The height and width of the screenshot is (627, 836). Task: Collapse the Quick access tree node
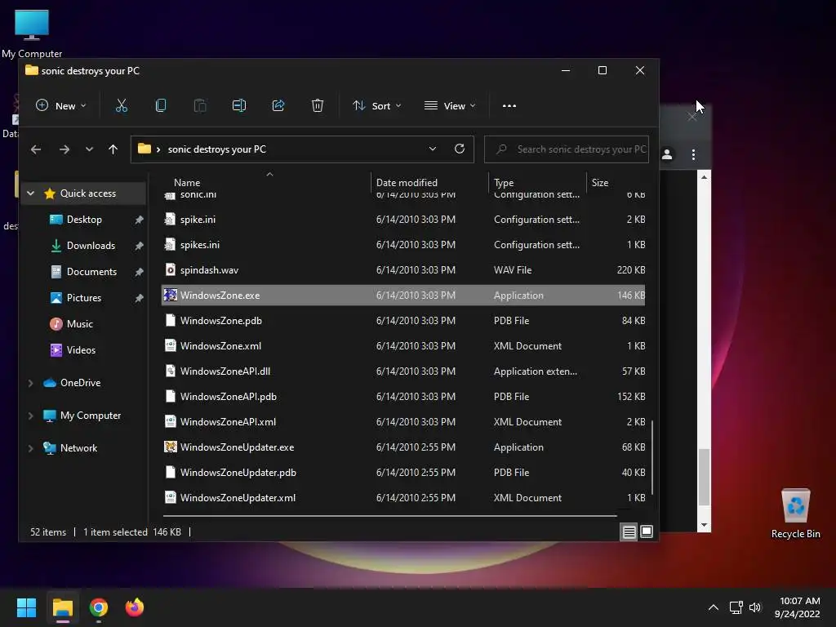point(31,193)
